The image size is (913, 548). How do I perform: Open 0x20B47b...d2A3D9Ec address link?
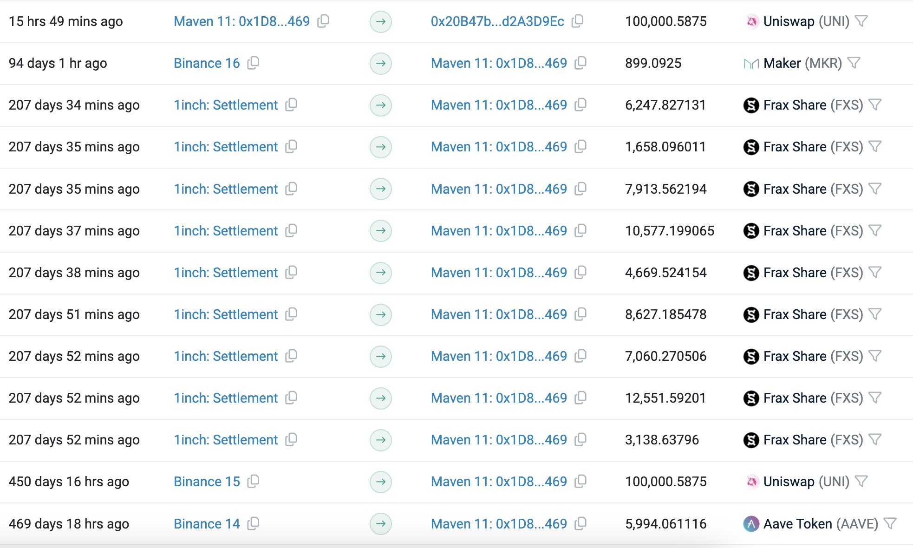497,21
